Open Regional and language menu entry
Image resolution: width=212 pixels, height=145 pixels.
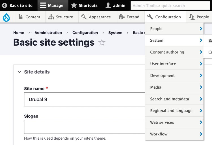(x=174, y=111)
